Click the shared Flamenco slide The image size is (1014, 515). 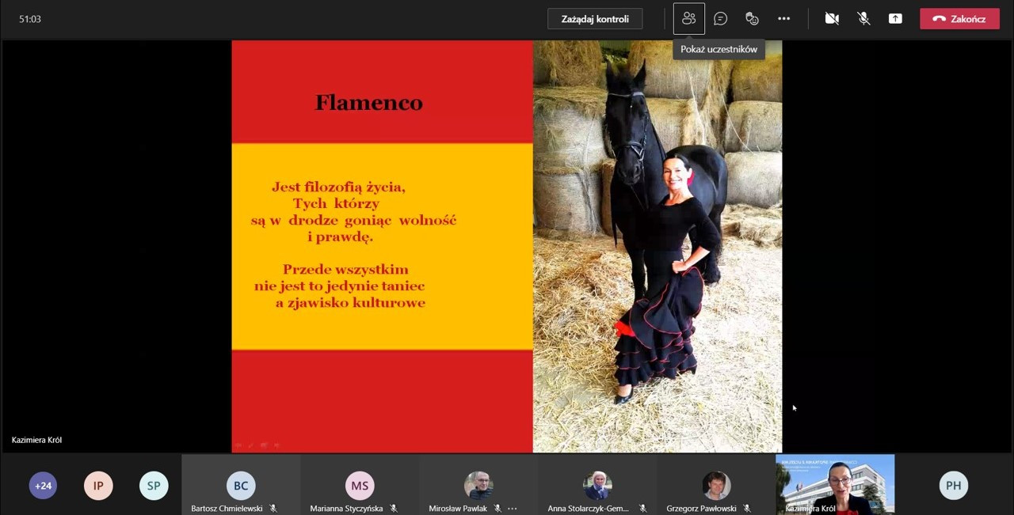pos(506,246)
